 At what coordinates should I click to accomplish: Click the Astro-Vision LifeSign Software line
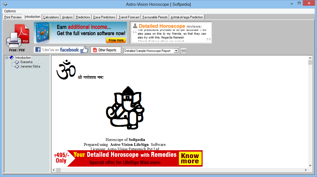coord(125,144)
